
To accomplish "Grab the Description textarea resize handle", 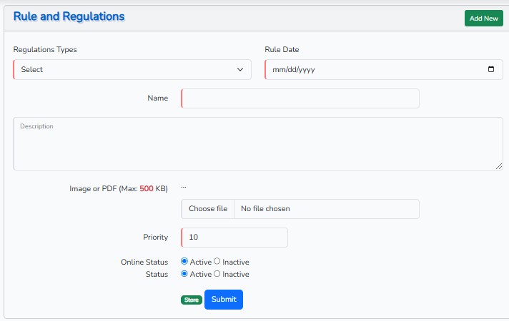I will (499, 166).
